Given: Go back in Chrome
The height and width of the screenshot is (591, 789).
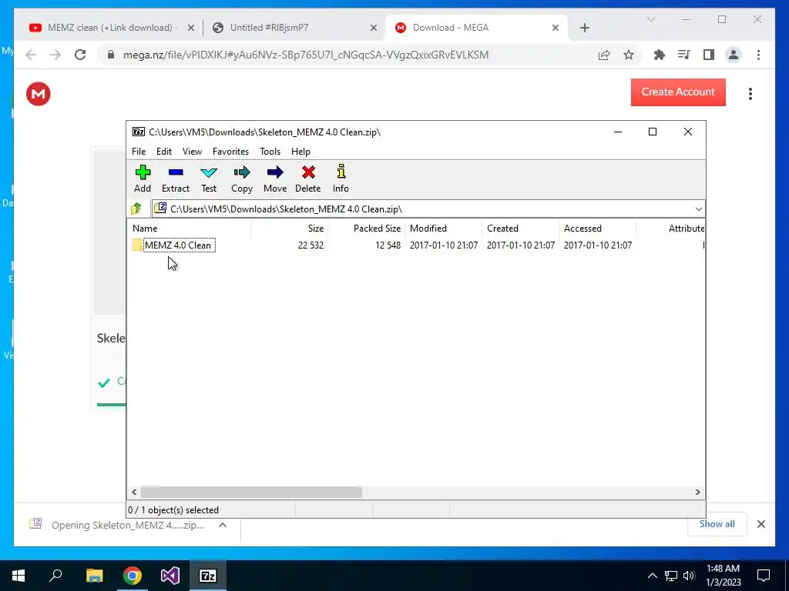Looking at the screenshot, I should (x=31, y=55).
